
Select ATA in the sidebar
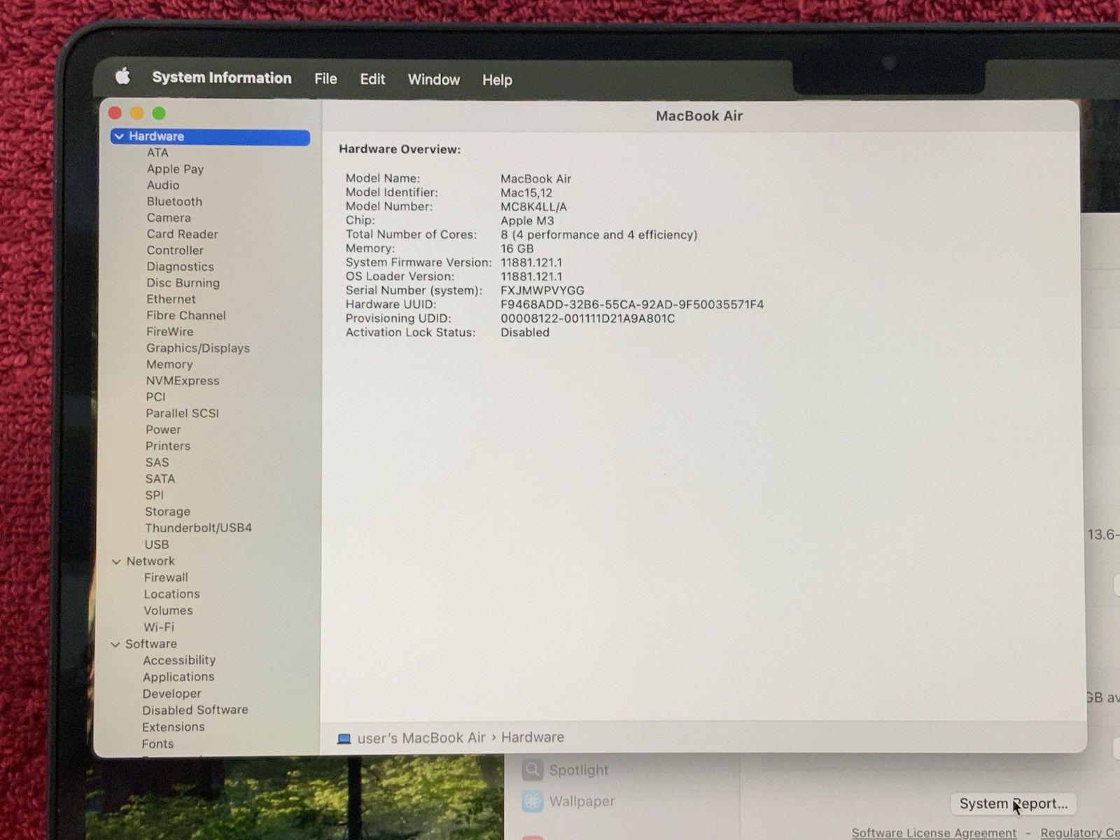pos(157,153)
